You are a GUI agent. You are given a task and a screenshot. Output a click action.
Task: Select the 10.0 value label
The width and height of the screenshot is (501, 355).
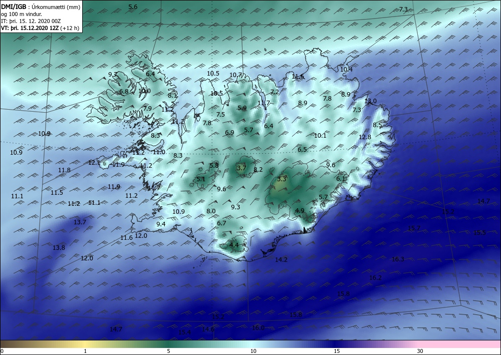(144, 91)
